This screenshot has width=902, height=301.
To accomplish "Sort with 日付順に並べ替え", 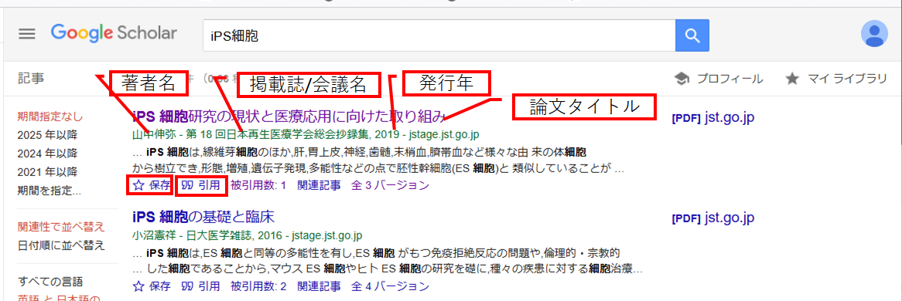I will [x=62, y=245].
